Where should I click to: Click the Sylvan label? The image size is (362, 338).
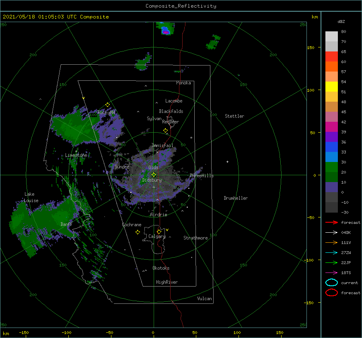click(x=154, y=119)
